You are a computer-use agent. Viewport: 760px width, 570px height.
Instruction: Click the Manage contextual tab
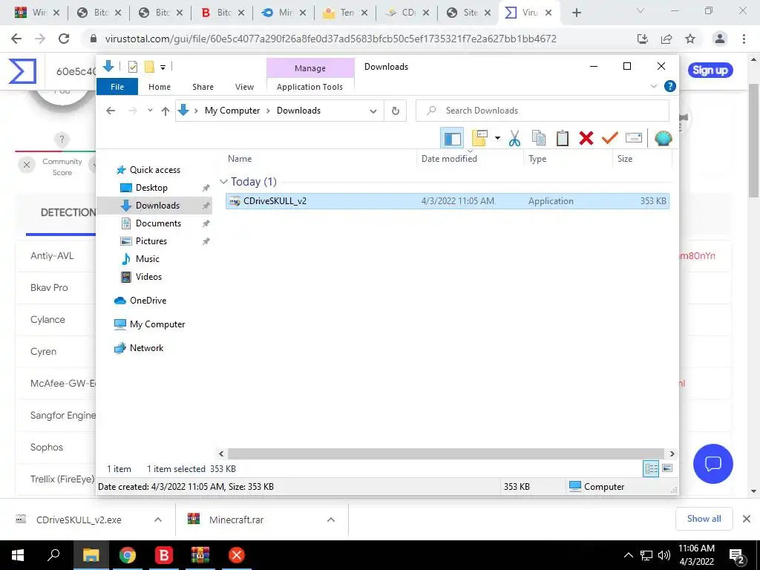310,68
